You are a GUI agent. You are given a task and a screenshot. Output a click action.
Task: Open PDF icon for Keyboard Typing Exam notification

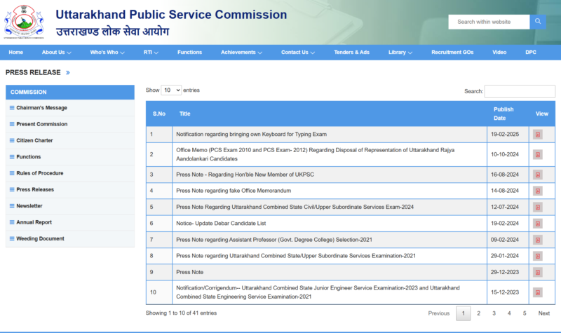[538, 134]
